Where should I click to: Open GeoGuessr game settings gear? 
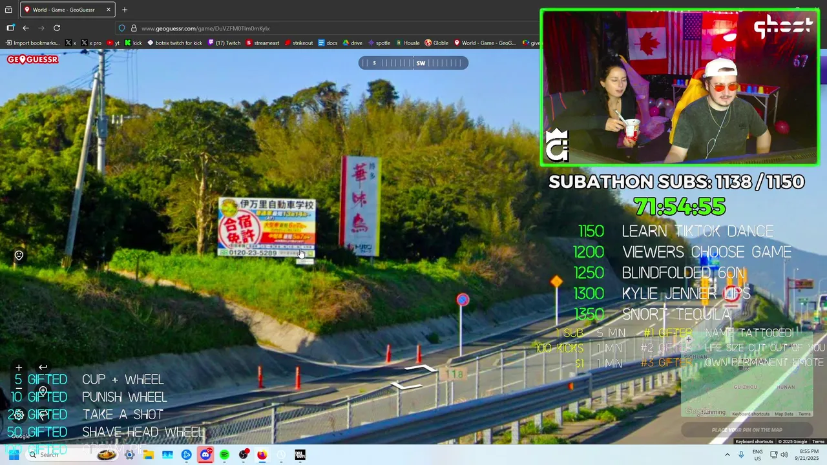coord(19,415)
